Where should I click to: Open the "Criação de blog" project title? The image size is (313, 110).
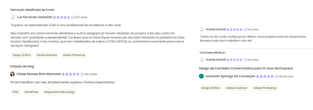pos(22,66)
